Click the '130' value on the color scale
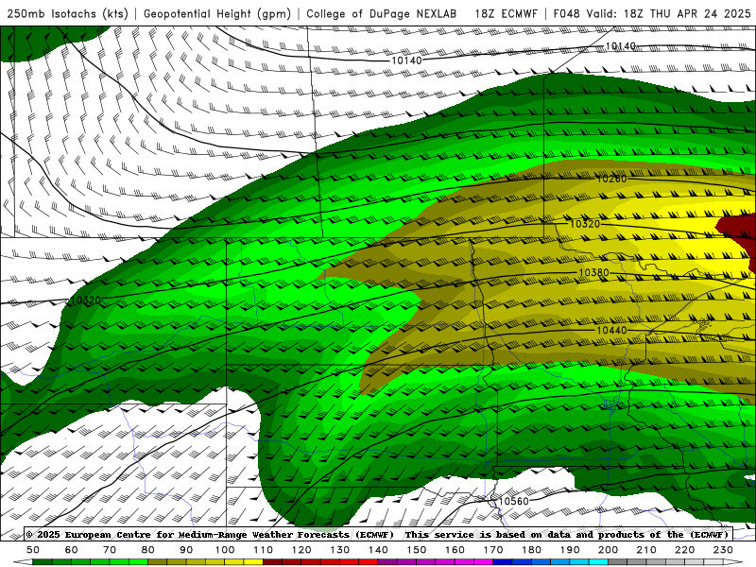756x567 pixels. [340, 550]
